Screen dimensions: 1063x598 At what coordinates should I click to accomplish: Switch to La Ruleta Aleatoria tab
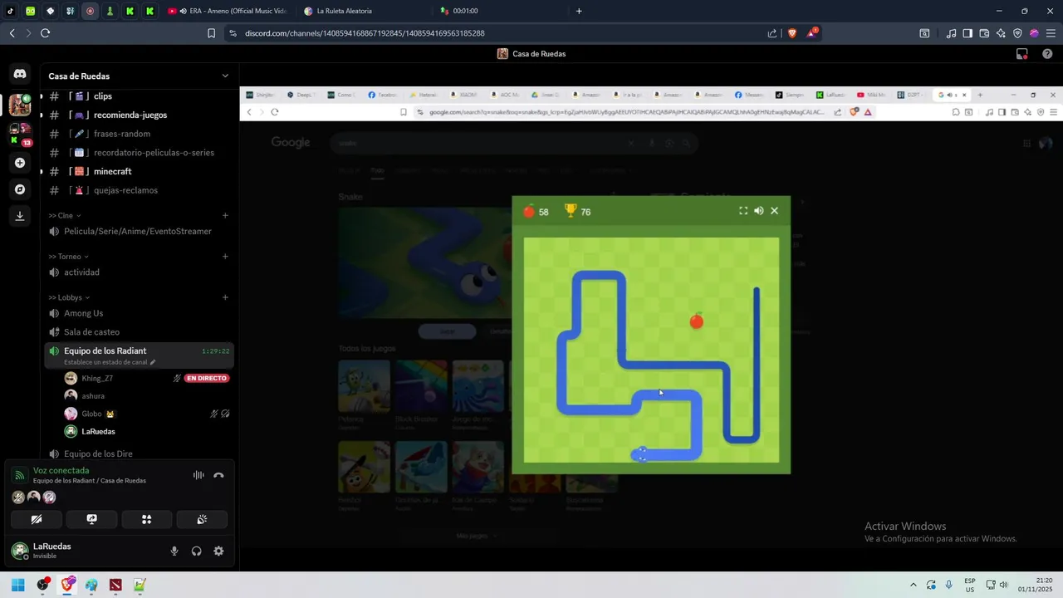click(x=362, y=11)
